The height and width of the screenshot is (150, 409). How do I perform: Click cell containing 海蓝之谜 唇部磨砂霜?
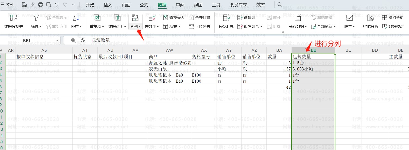(169, 63)
